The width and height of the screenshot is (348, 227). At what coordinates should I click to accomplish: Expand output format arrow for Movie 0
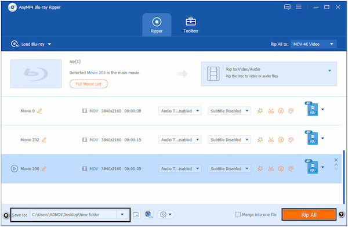322,109
